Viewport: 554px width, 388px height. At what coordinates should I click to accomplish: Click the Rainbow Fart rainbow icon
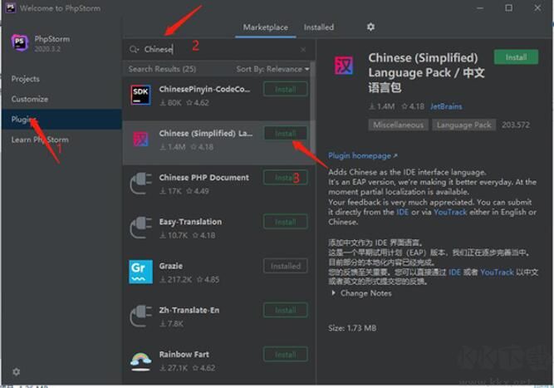point(140,361)
